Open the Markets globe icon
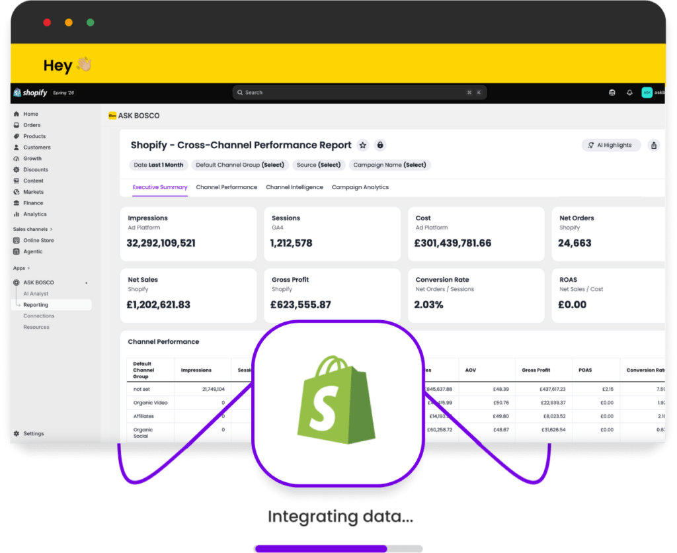 (17, 192)
